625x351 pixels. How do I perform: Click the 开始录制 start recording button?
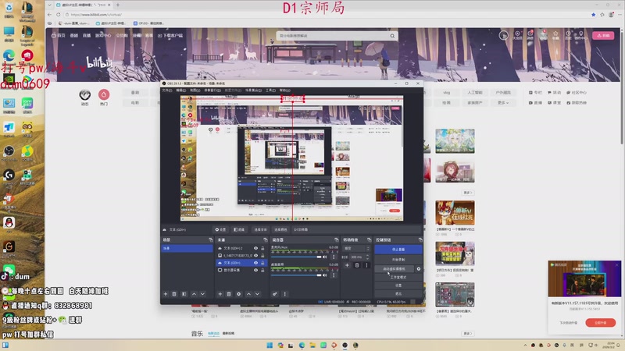coord(398,259)
